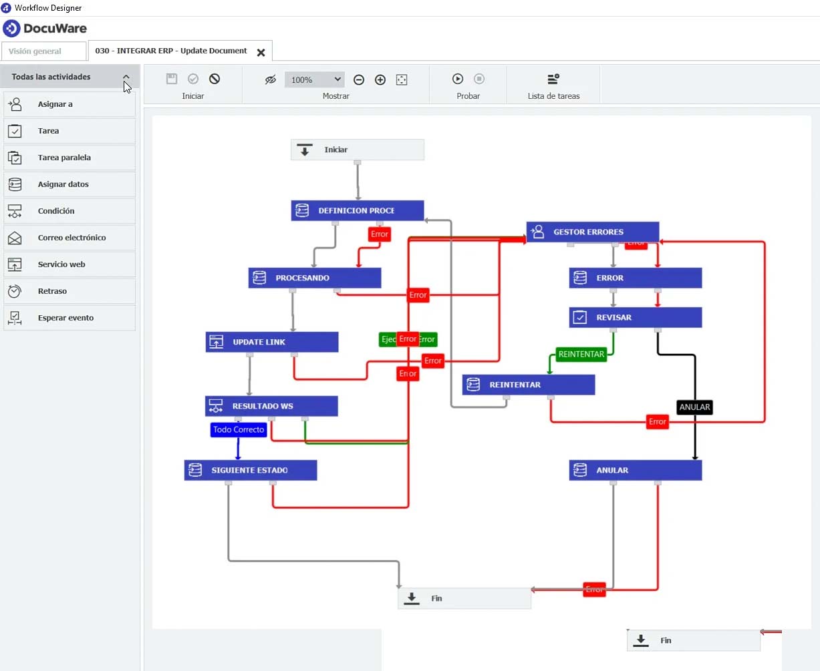Click the Probar play button

pyautogui.click(x=458, y=79)
